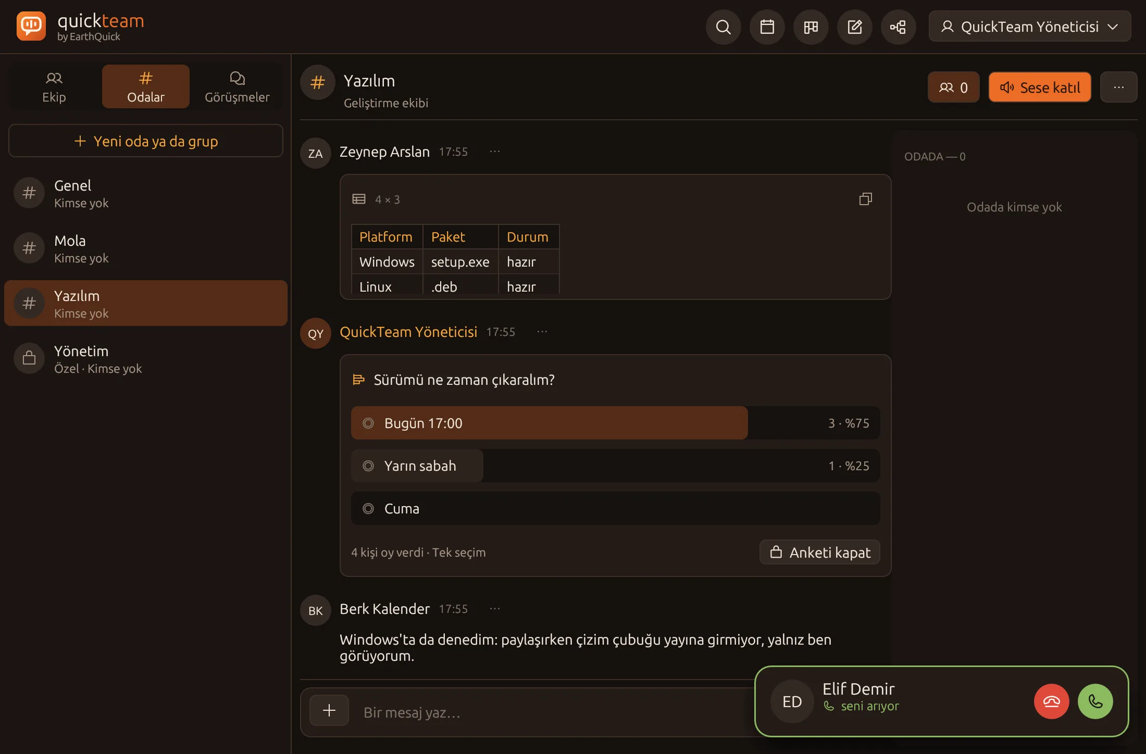Answer Elif Demir's incoming call

pyautogui.click(x=1095, y=701)
